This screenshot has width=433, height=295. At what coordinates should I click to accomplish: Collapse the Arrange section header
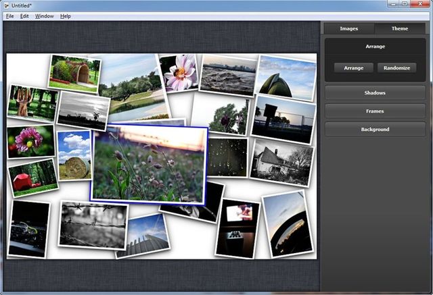(x=375, y=47)
